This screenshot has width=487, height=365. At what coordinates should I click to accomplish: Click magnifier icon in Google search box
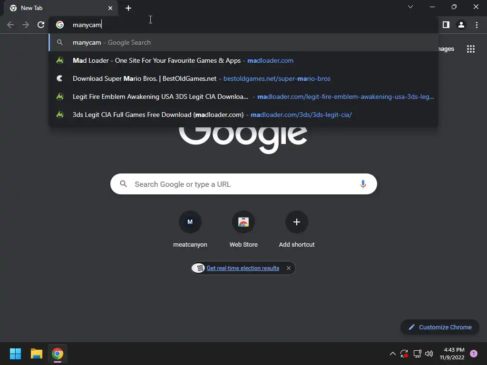click(x=123, y=184)
